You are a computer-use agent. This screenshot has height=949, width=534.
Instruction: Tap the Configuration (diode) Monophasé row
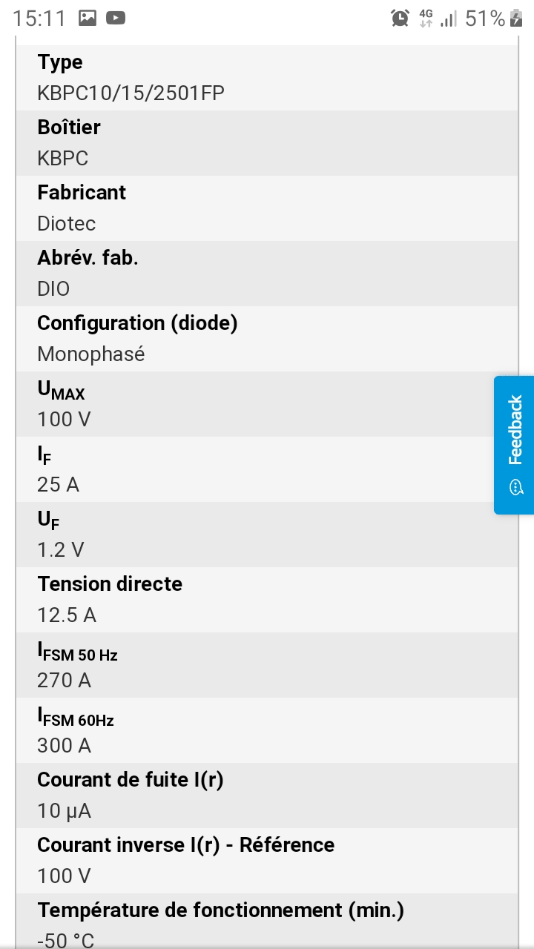tap(267, 339)
